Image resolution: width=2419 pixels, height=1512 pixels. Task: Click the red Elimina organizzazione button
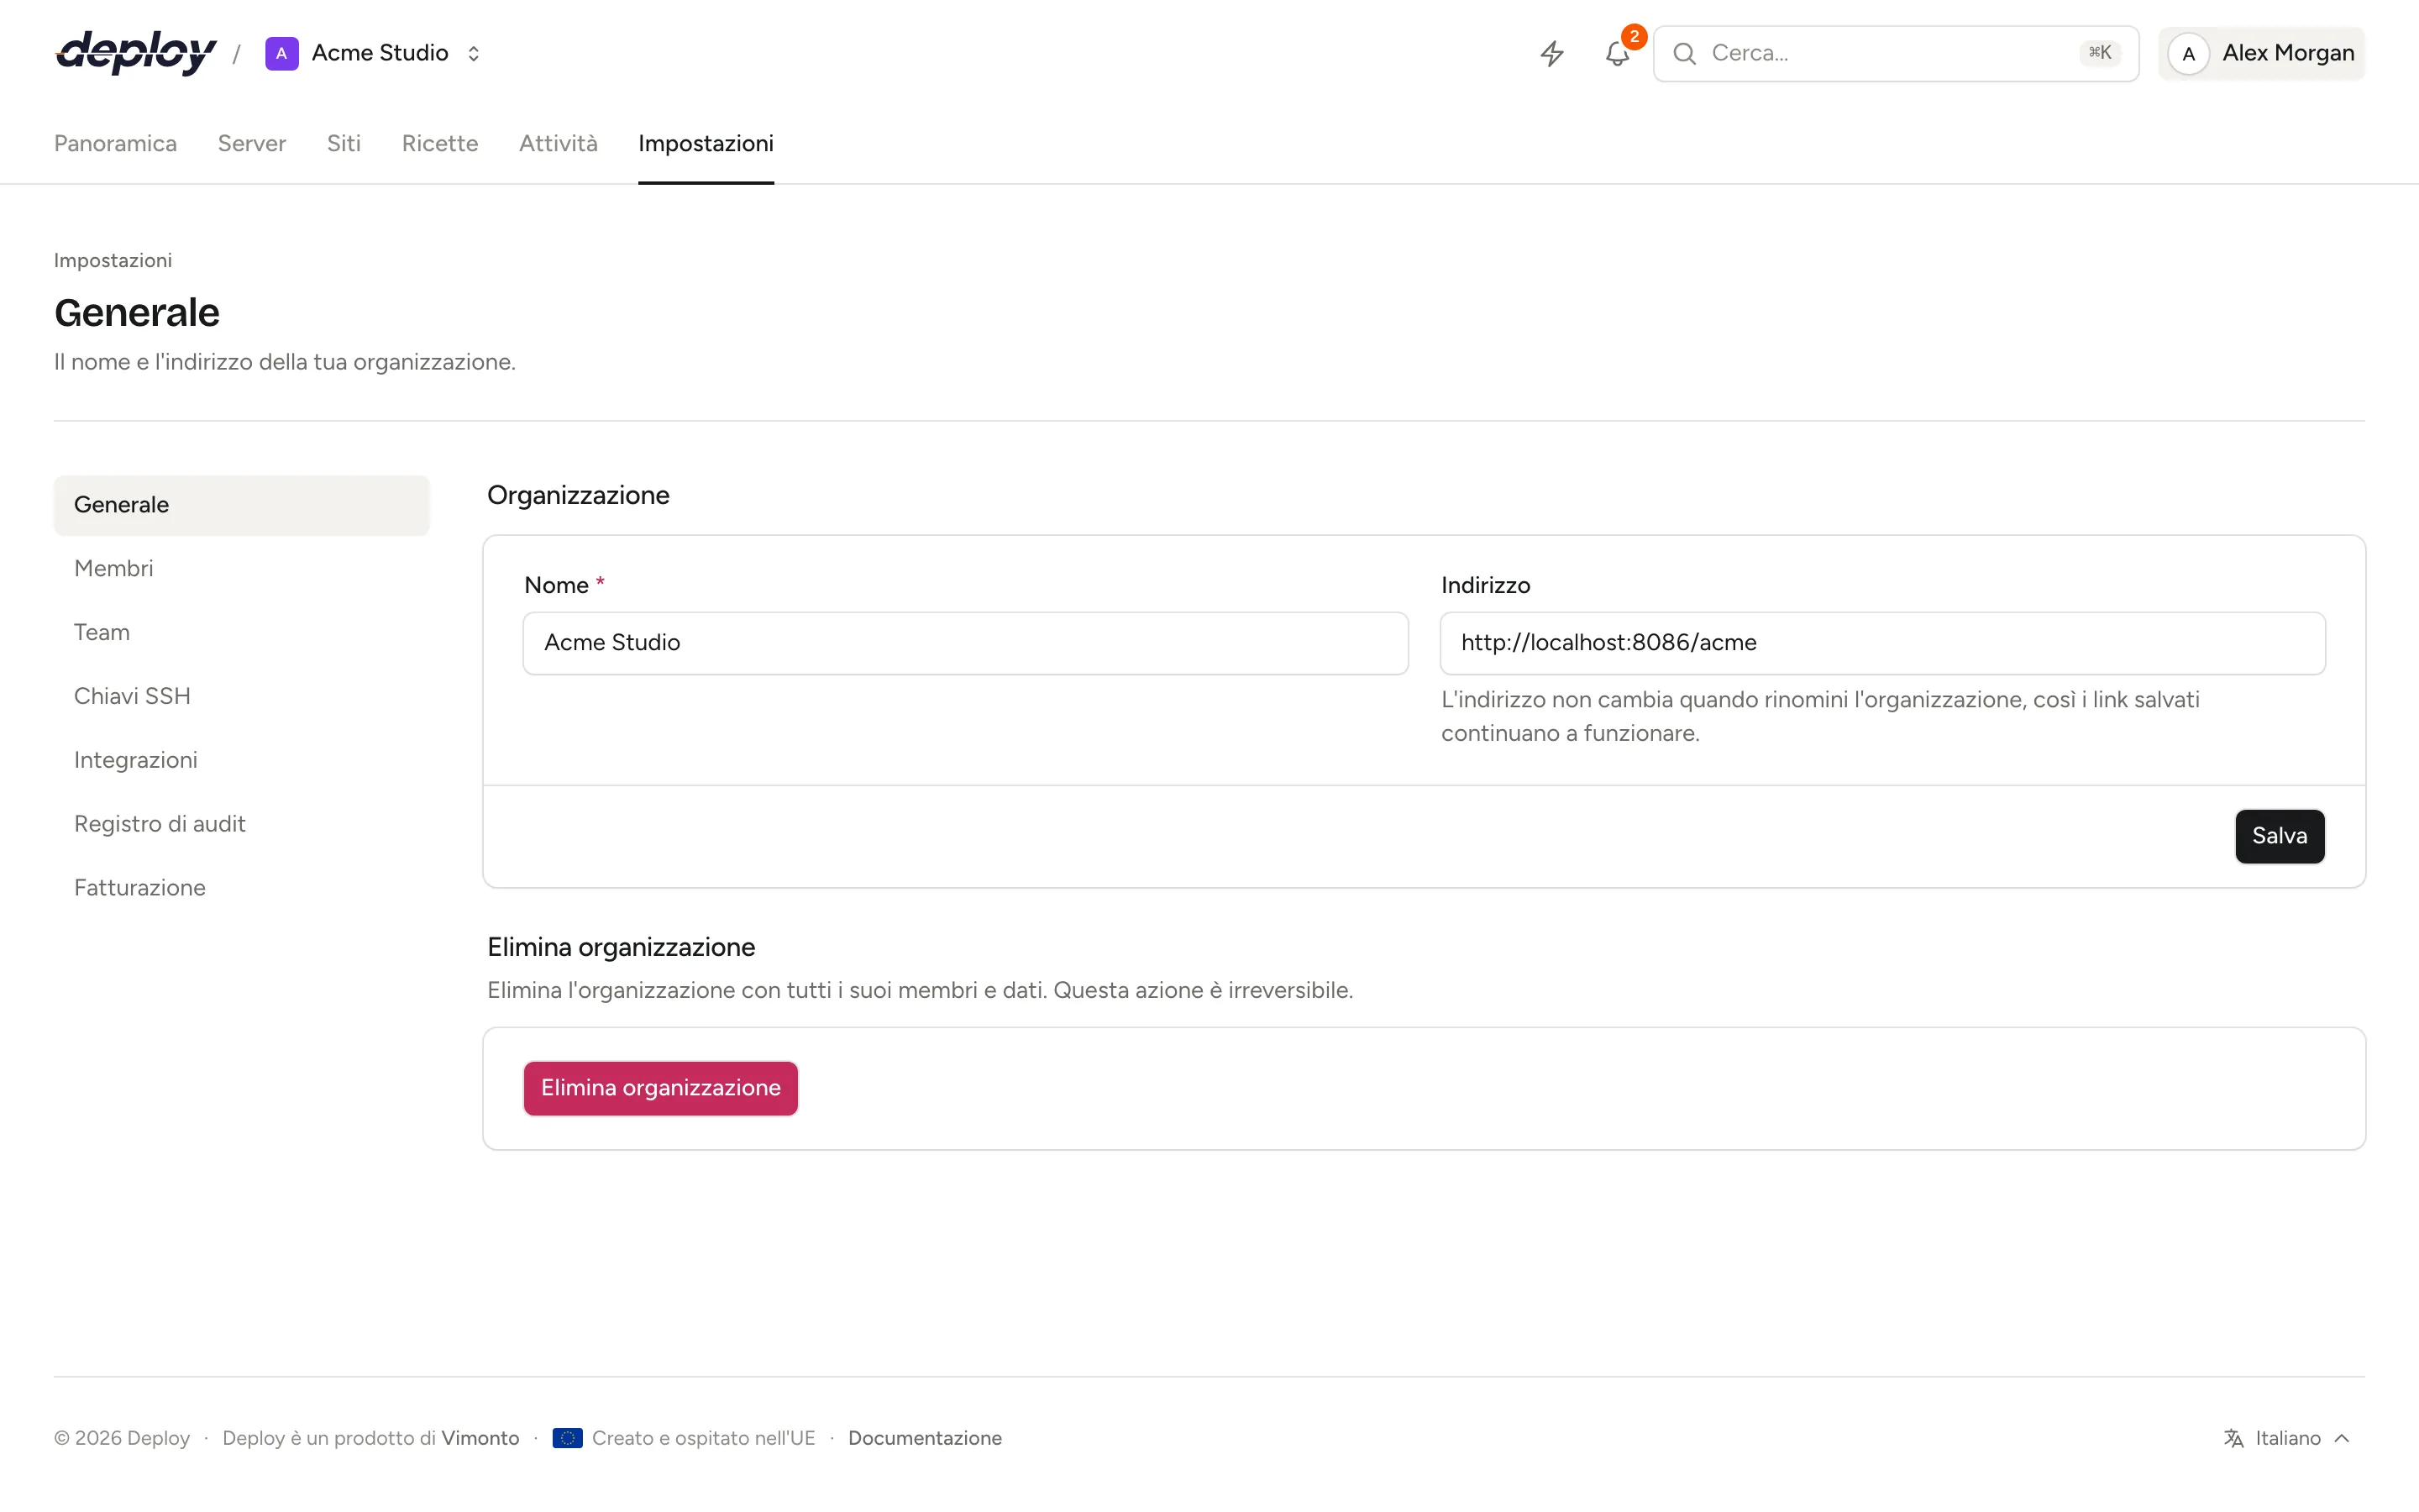pyautogui.click(x=661, y=1088)
